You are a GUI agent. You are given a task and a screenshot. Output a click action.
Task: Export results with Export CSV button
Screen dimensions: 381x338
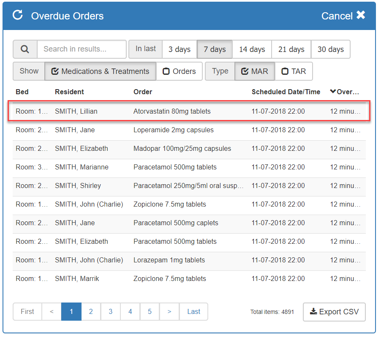[334, 312]
